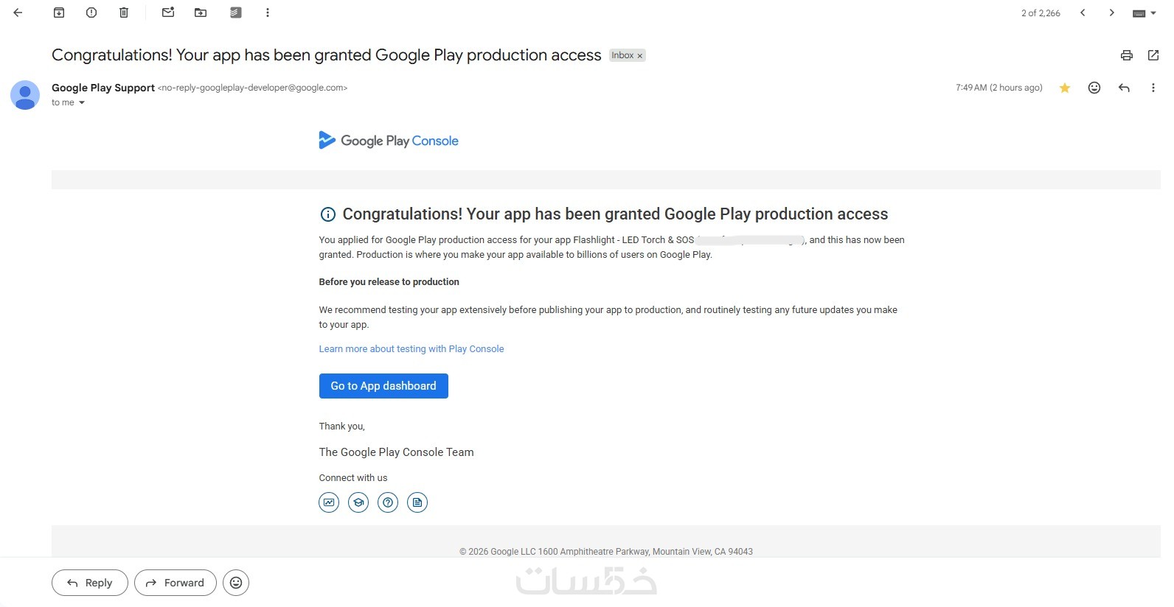Expand recipient details next to 'to me'
Viewport: 1174px width, 607px height.
82,103
